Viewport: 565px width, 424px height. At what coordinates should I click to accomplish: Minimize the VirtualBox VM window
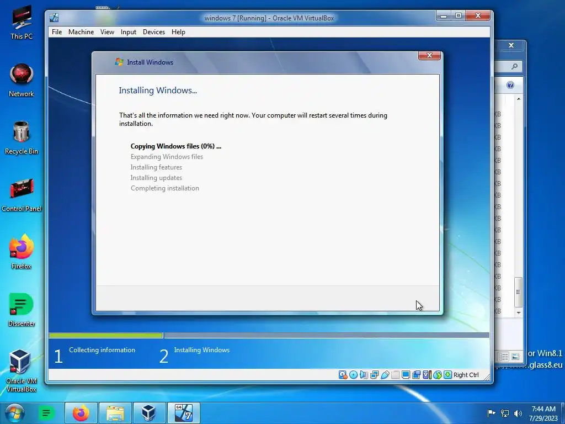pyautogui.click(x=444, y=15)
